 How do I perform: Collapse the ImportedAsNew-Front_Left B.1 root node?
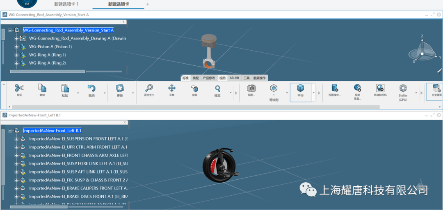10,131
